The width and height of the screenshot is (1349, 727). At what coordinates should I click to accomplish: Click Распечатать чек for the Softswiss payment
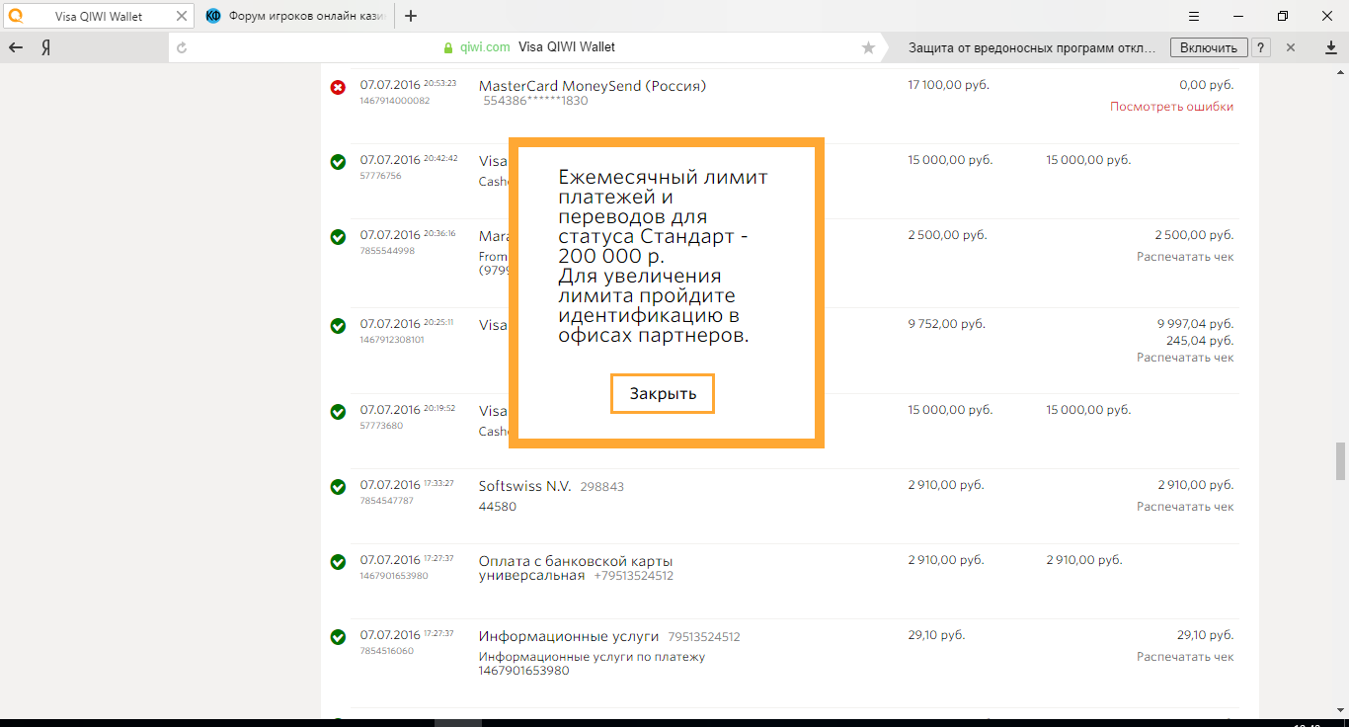[x=1185, y=507]
